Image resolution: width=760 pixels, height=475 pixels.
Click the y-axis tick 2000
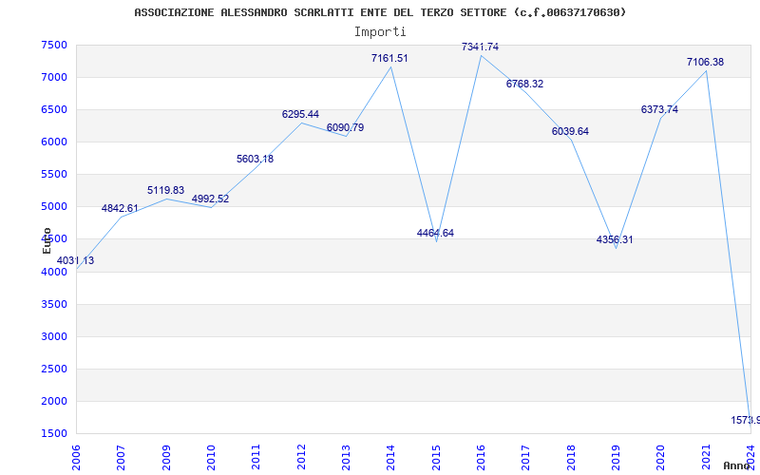54,401
